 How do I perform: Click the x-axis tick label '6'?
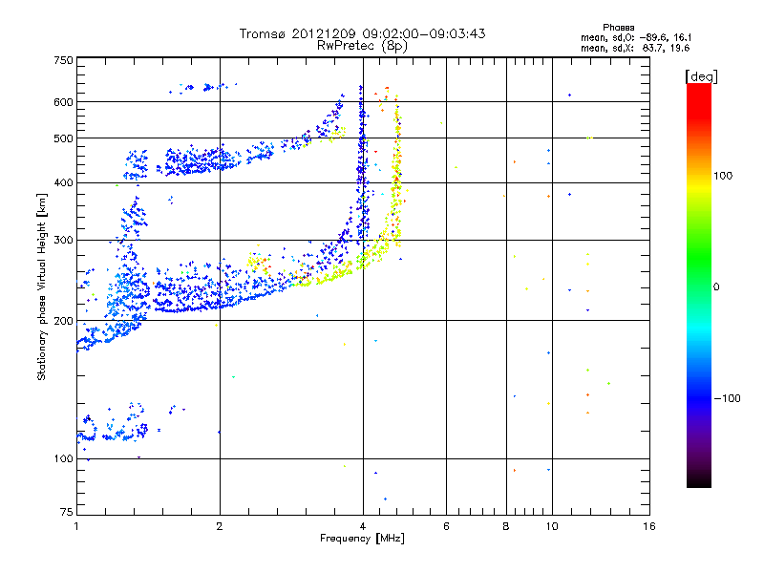tap(446, 526)
